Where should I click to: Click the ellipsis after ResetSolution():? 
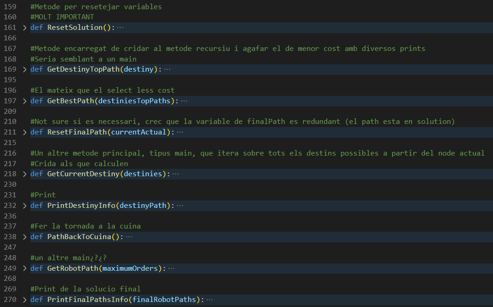coord(120,28)
